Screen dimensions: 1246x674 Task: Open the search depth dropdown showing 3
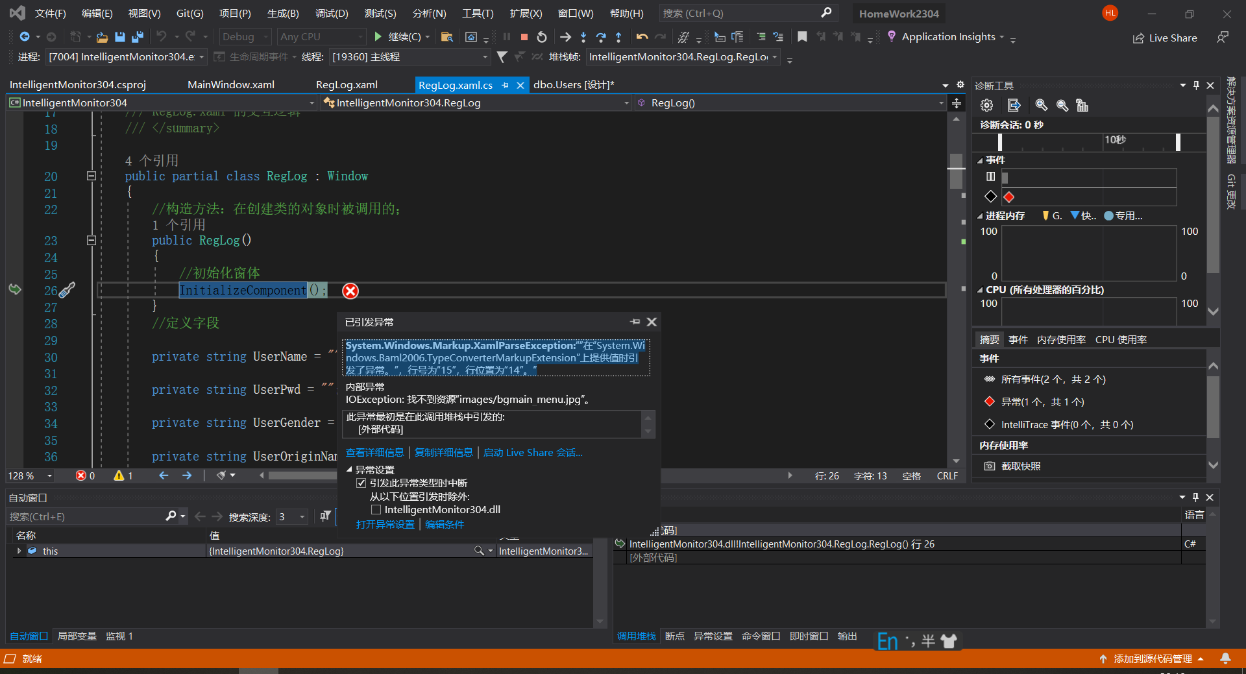292,517
